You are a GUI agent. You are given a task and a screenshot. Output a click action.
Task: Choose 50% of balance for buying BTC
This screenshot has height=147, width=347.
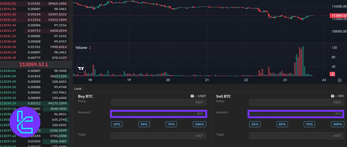[x=144, y=124]
